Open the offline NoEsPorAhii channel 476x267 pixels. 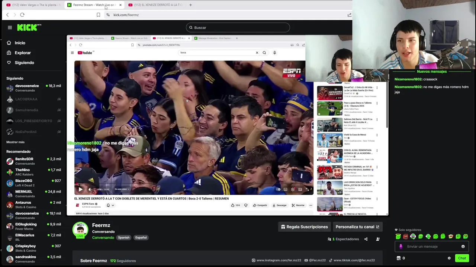(33, 132)
